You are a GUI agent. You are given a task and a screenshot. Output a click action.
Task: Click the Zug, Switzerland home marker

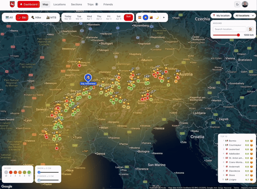[88, 77]
